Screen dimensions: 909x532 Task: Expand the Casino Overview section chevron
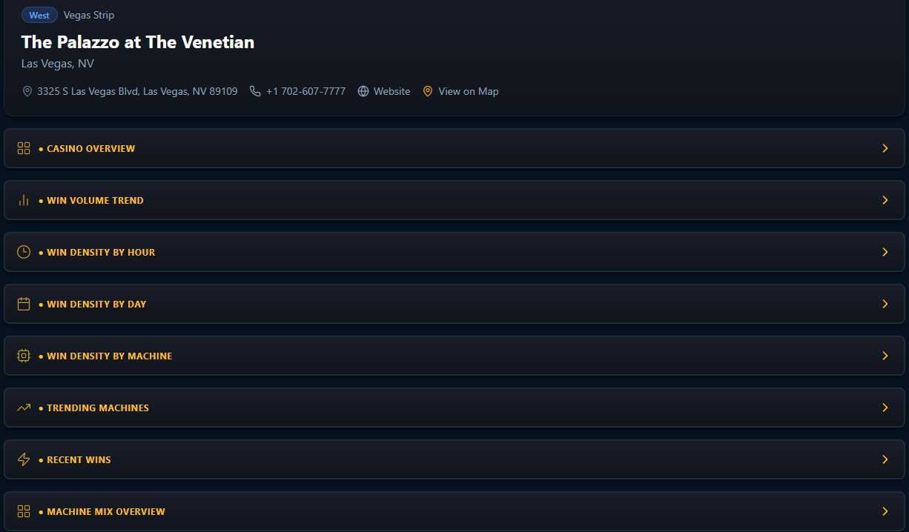tap(885, 148)
